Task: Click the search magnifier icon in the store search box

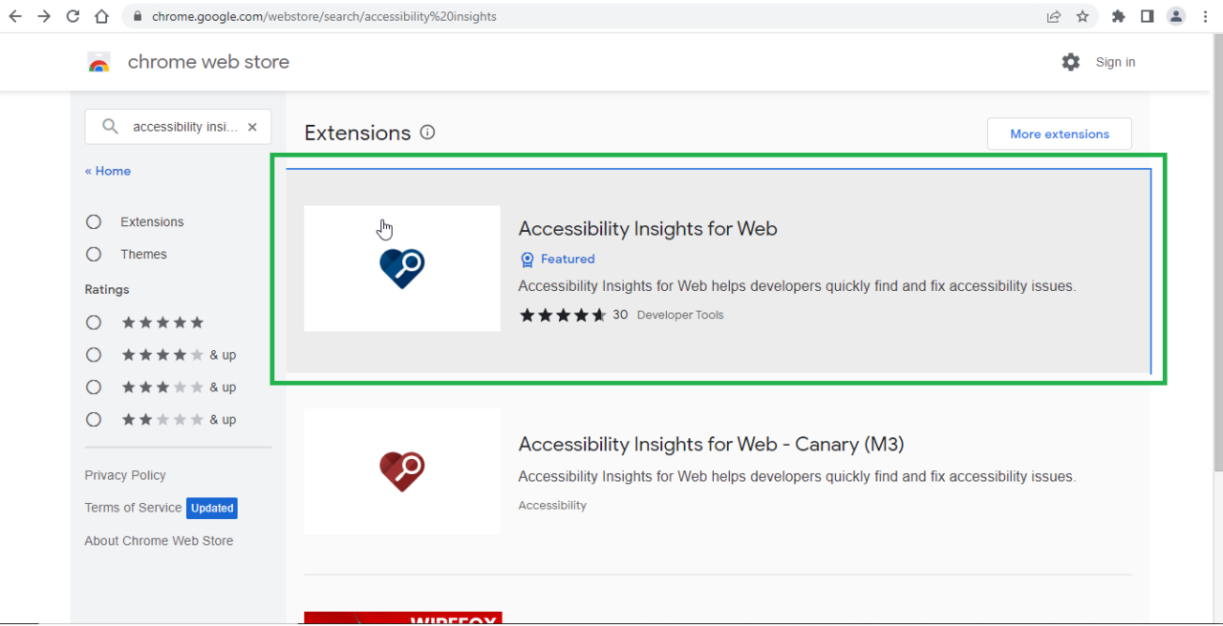Action: (110, 126)
